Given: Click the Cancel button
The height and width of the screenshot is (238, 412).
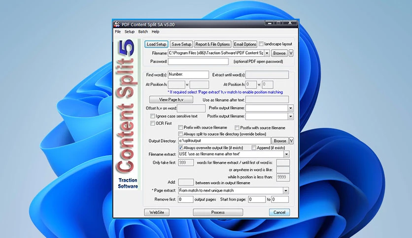Looking at the screenshot, I should (x=279, y=212).
